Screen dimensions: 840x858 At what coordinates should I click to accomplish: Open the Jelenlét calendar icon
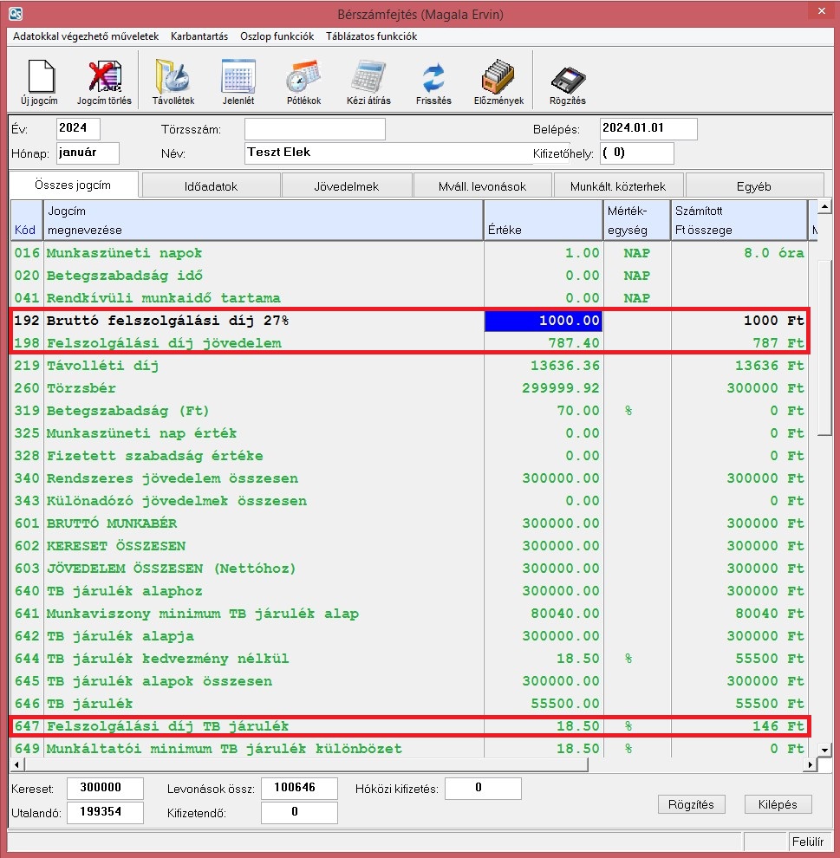pyautogui.click(x=238, y=77)
